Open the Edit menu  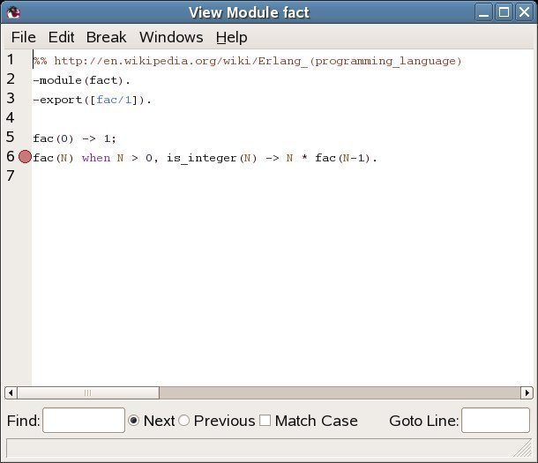[61, 37]
